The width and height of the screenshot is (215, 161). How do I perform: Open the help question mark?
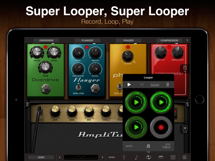click(187, 41)
